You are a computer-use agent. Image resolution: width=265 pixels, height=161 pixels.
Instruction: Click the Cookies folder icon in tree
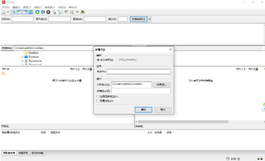tap(26, 53)
